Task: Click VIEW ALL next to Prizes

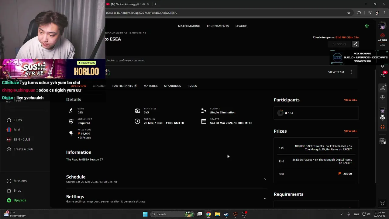Action: 350,131
